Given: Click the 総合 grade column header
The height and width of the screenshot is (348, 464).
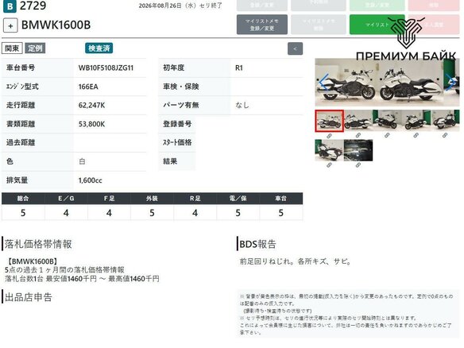Looking at the screenshot, I should point(23,199).
